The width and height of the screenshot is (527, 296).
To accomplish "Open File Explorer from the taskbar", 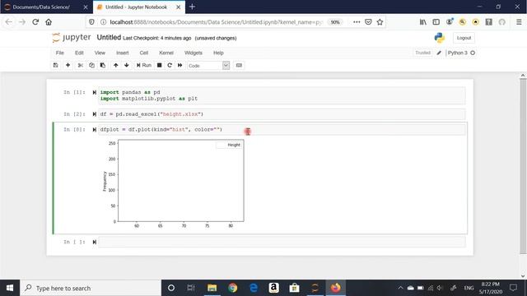I will click(x=212, y=288).
